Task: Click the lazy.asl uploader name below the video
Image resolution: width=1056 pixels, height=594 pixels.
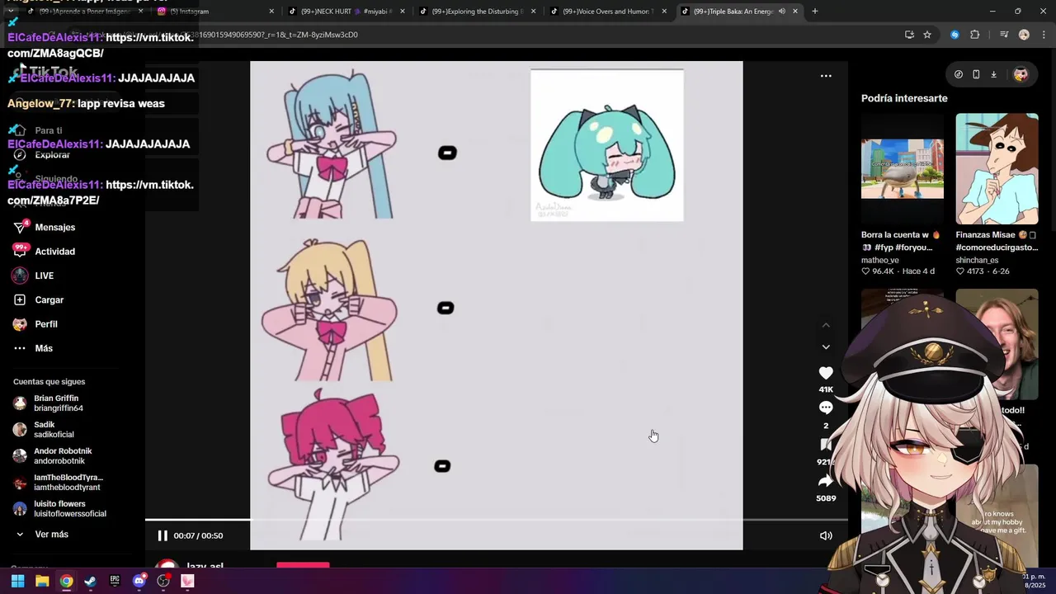Action: pyautogui.click(x=205, y=568)
